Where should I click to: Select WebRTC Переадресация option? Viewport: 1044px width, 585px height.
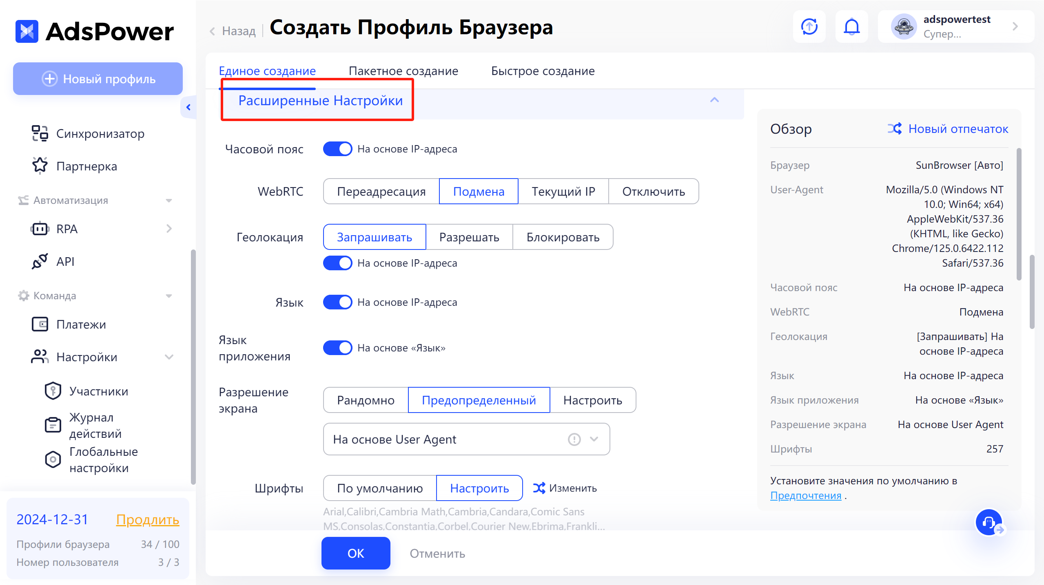point(381,191)
